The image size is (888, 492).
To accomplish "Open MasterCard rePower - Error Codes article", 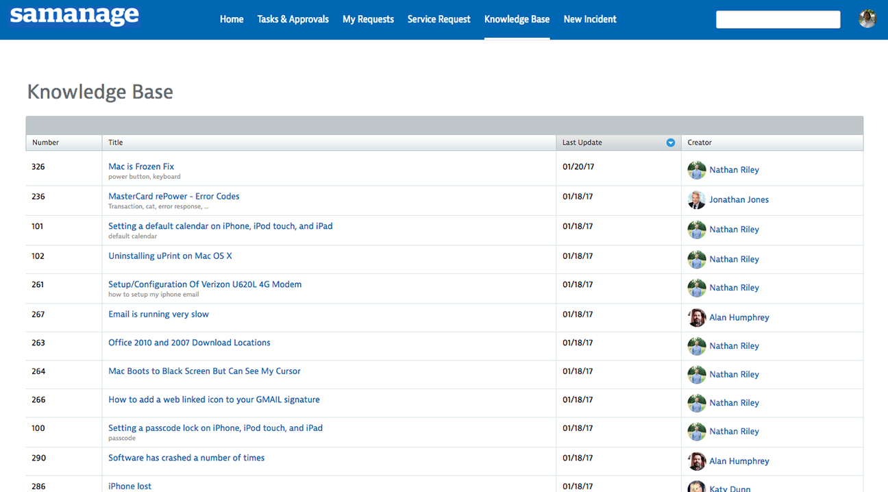I will (174, 196).
